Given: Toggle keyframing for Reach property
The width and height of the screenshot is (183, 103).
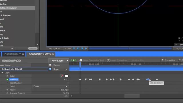Looking at the screenshot, I should pyautogui.click(x=7, y=90).
